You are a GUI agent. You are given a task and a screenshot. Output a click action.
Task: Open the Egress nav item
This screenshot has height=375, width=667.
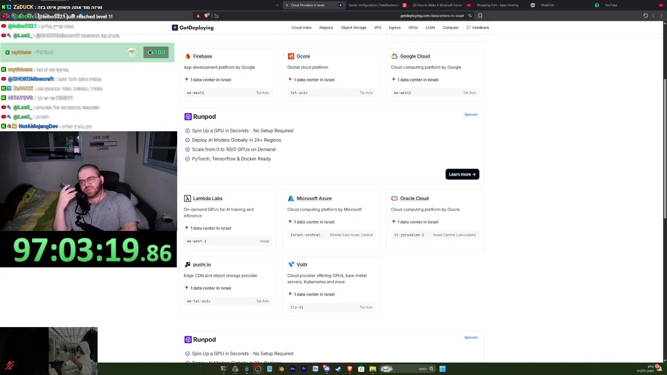pos(394,28)
